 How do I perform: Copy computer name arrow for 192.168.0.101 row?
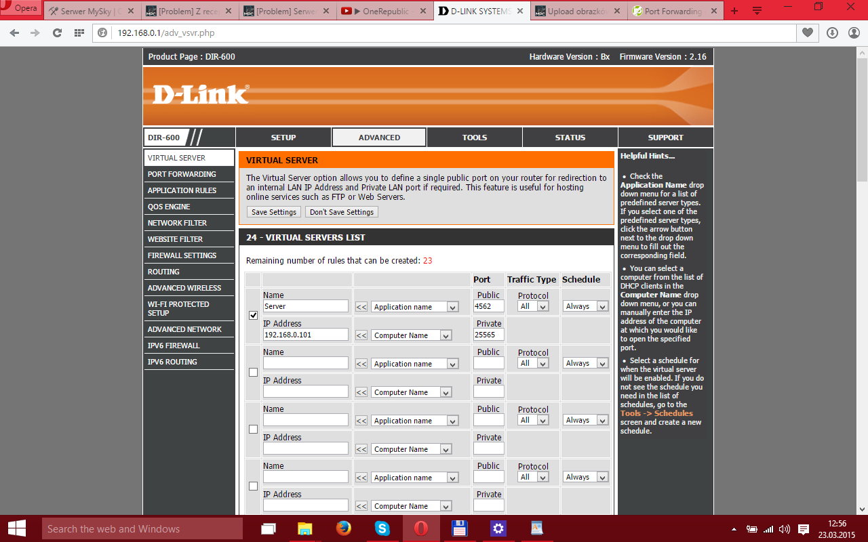point(361,335)
